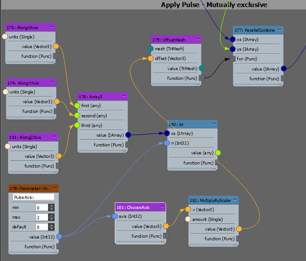Screen dimensions: 306x261
Task: Click the value (Vector3) output socket of ChooseAxis
Action: point(166,226)
